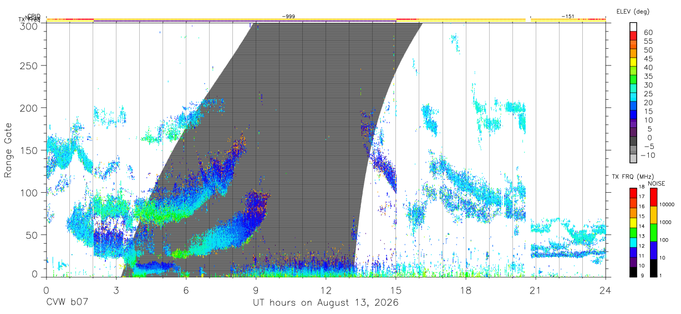Click the Range Gate tick label '50'
The width and height of the screenshot is (681, 314).
pos(32,235)
